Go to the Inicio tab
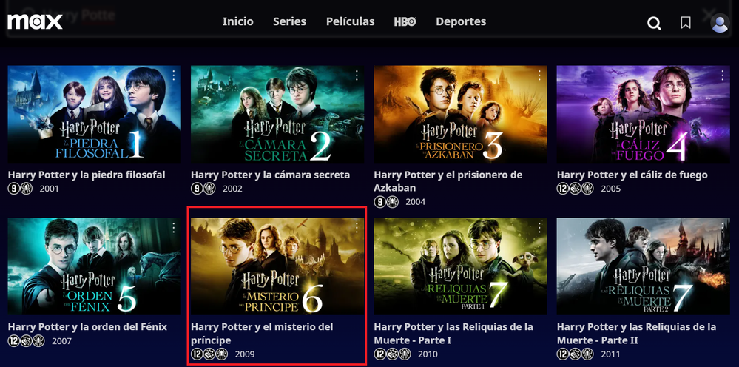 238,21
